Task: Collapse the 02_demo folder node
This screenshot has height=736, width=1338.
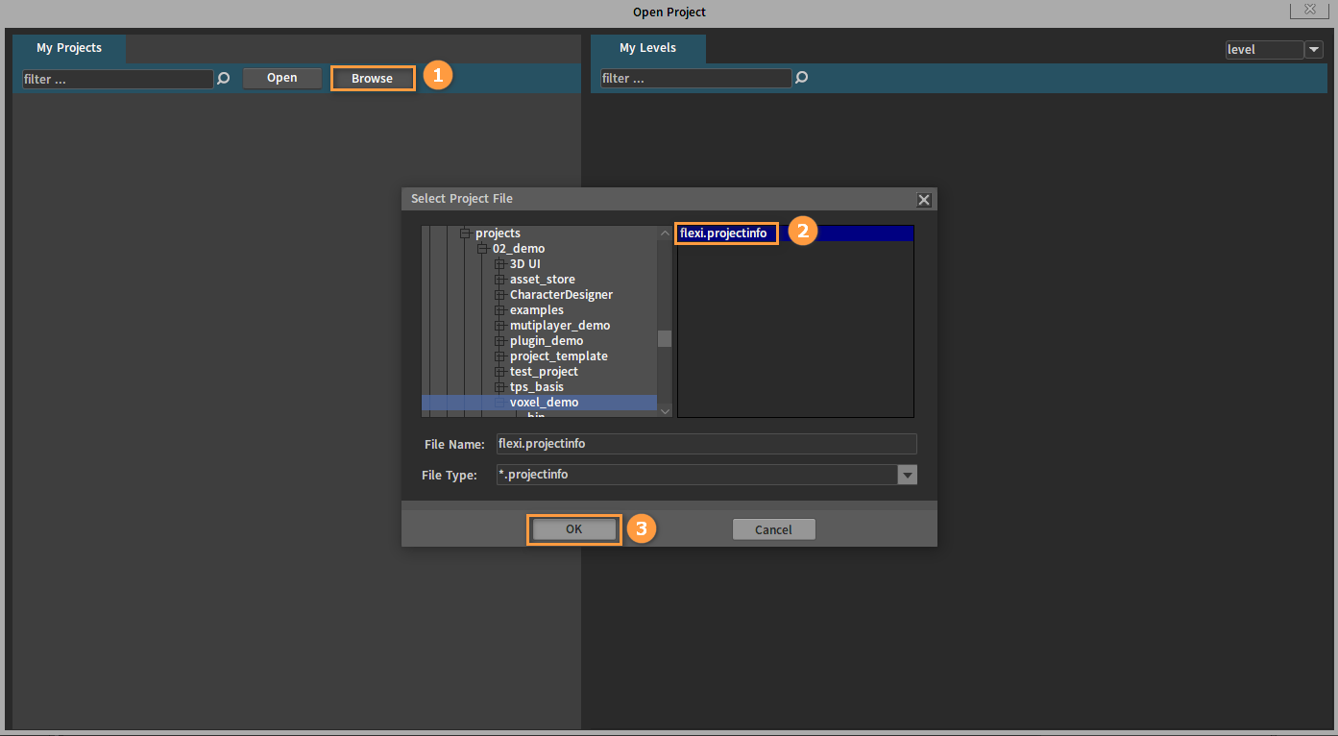Action: (483, 249)
